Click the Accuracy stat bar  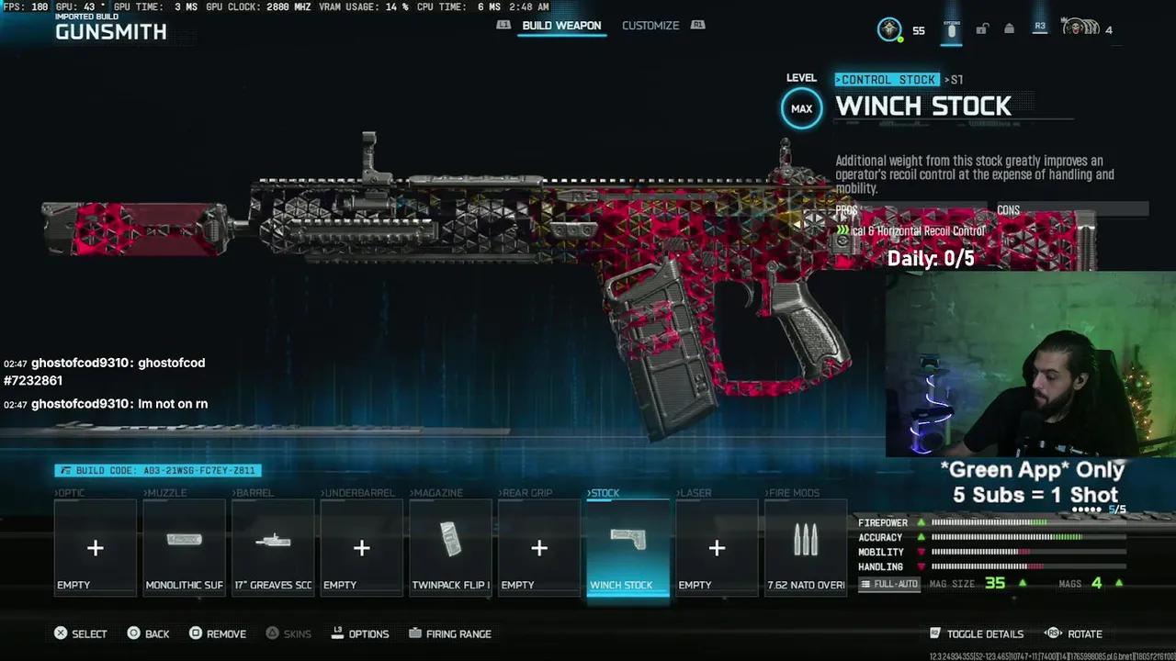(x=1029, y=537)
